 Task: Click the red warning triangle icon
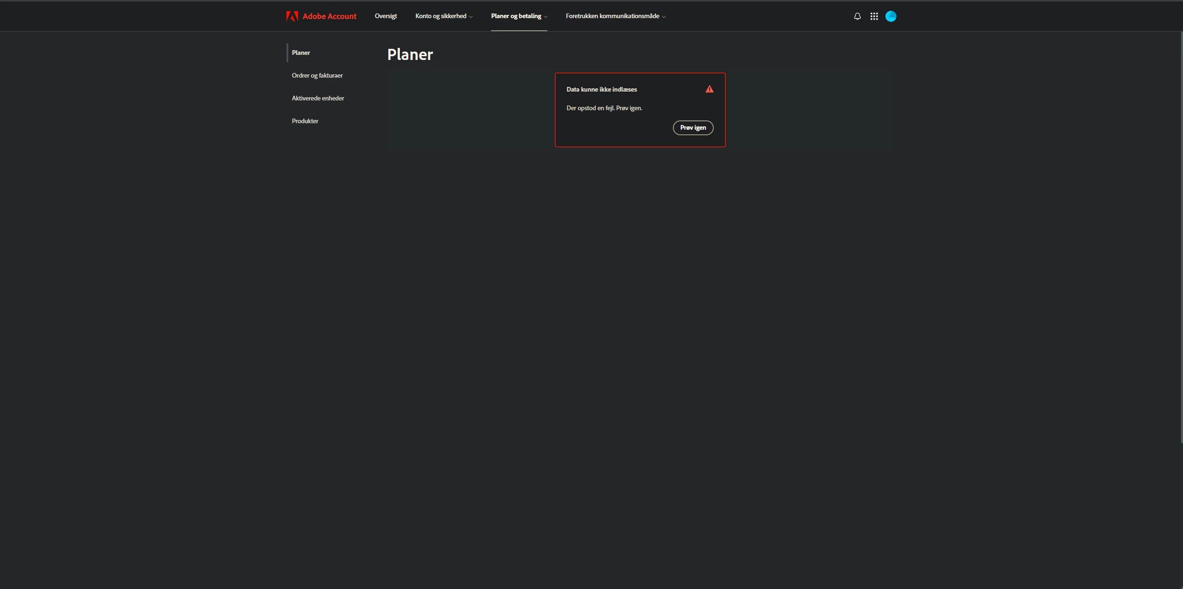709,89
